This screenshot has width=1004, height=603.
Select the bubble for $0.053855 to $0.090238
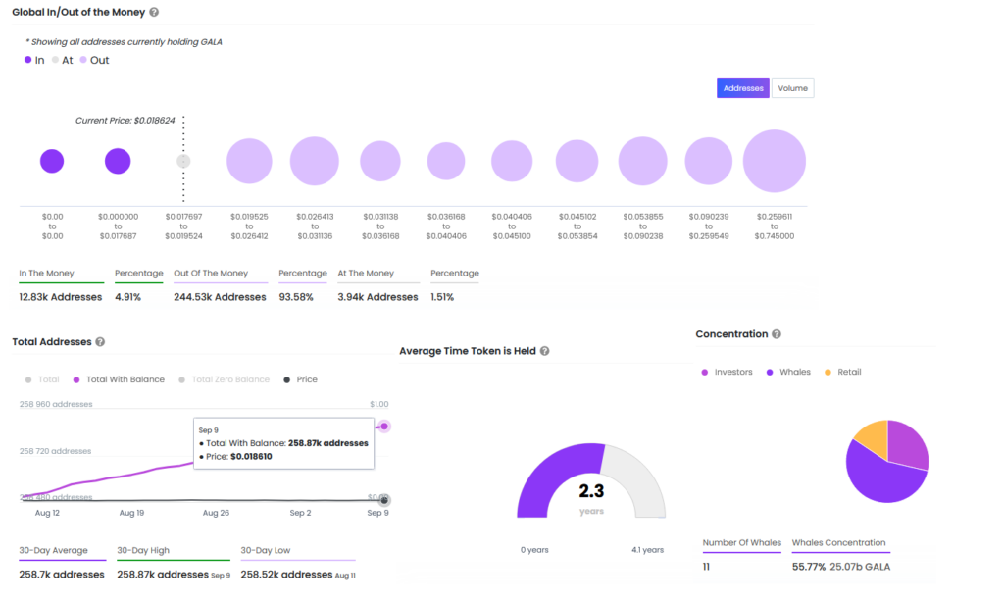[x=643, y=161]
